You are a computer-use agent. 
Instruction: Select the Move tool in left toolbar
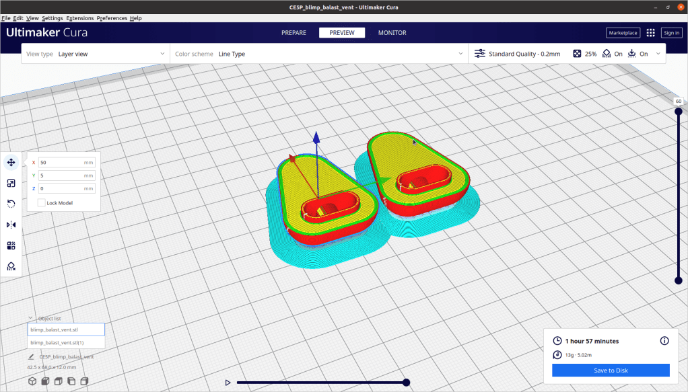(x=11, y=162)
